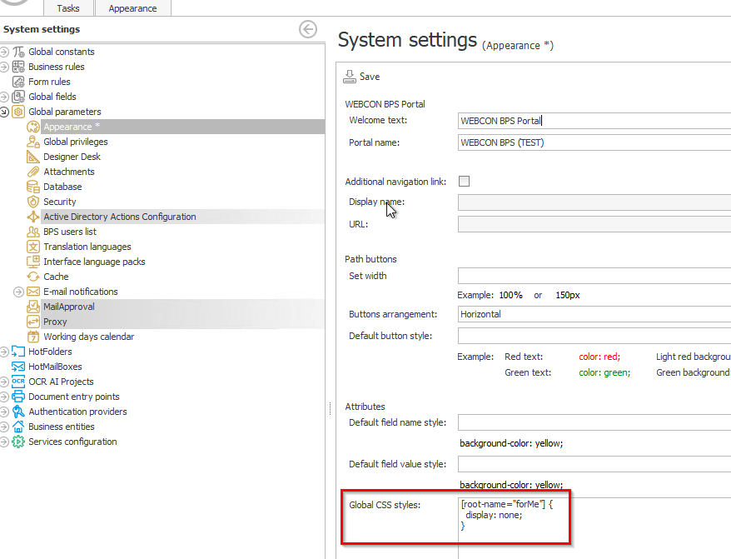Open the Buttons arrangement Horizontal dropdown
Screen dimensions: 731x559
pos(594,314)
